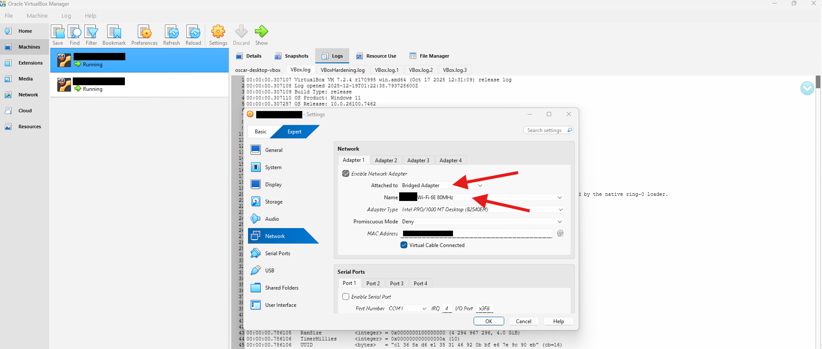Click the Save log toolbar icon

58,35
